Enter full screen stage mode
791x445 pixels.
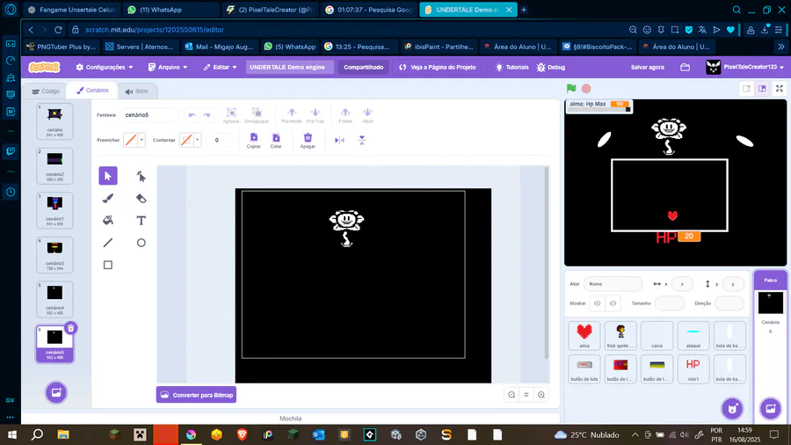click(780, 89)
